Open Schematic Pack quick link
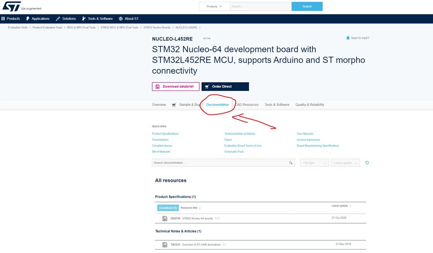The height and width of the screenshot is (253, 433). pyautogui.click(x=234, y=152)
